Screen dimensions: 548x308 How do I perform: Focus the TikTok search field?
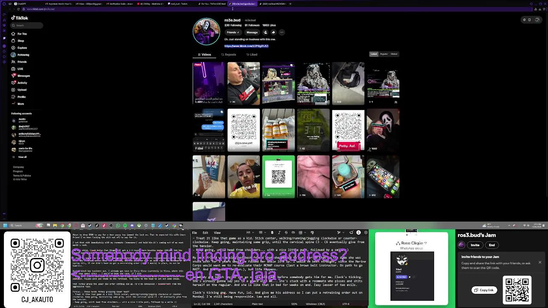coord(27,25)
